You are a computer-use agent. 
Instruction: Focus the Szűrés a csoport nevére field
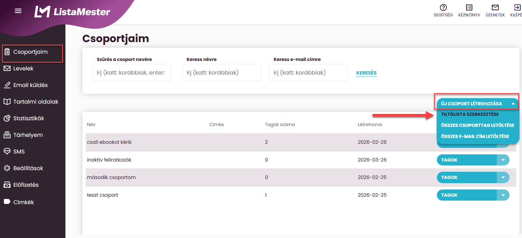pyautogui.click(x=132, y=73)
